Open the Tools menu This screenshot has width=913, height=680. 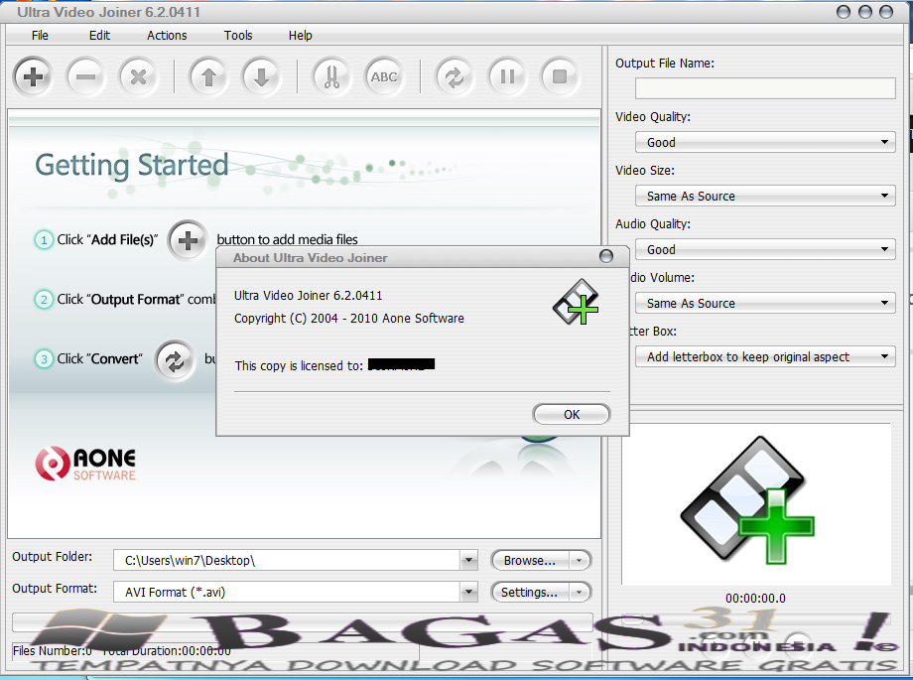tap(238, 36)
